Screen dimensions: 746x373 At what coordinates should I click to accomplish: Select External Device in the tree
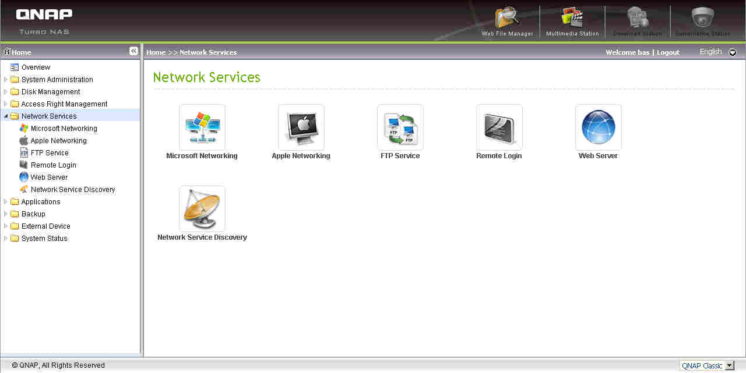(46, 226)
